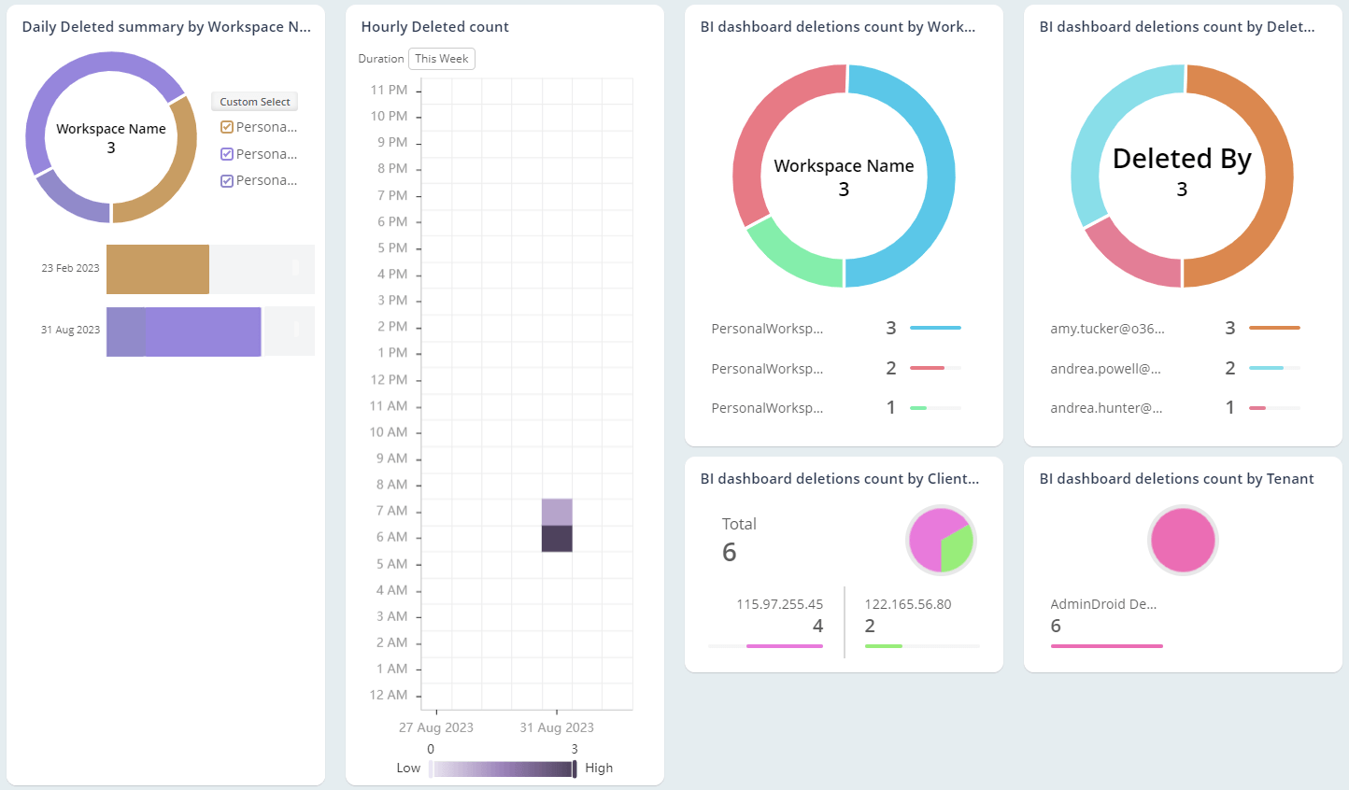Uncheck the first Persona workspace checkbox
The height and width of the screenshot is (790, 1349).
pos(226,126)
